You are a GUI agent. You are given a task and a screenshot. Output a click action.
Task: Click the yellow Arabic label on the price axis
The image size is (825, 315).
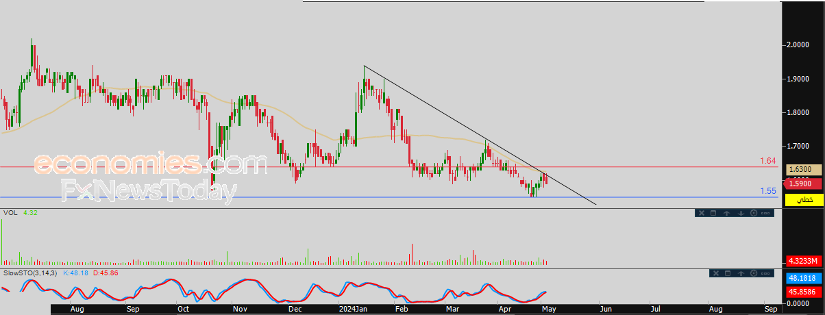point(803,199)
